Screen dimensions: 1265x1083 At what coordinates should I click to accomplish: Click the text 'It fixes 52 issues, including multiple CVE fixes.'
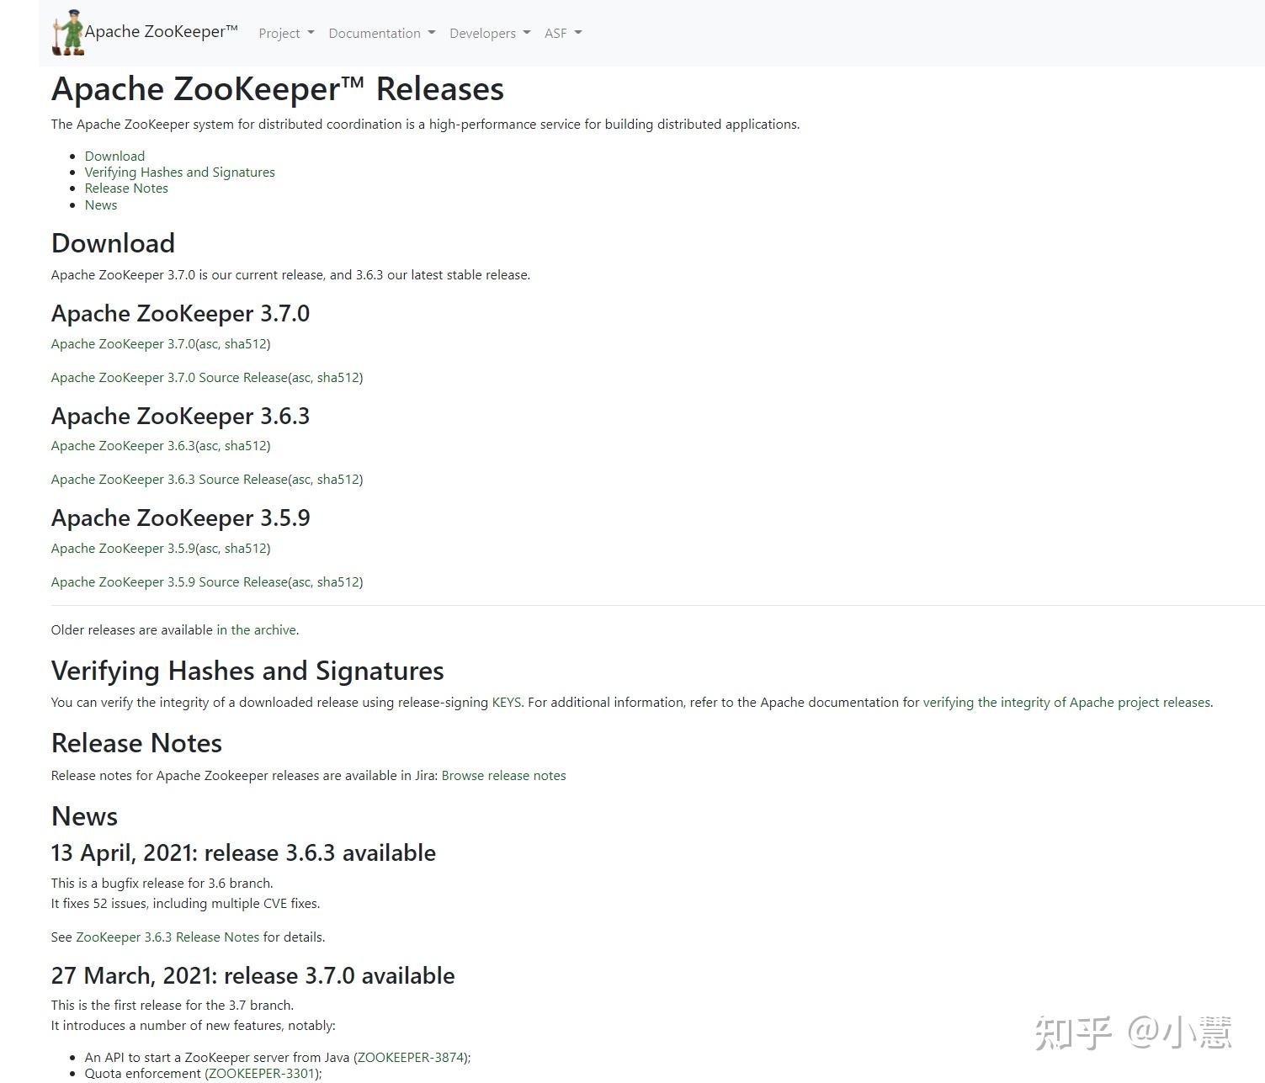tap(185, 903)
